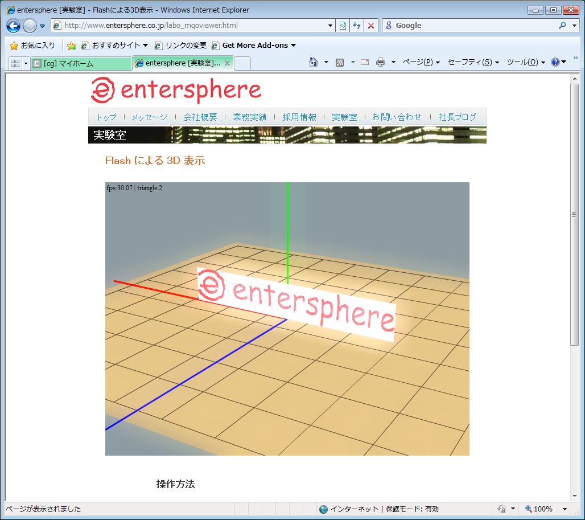The width and height of the screenshot is (585, 520).
Task: Open the 業務実績 navigation link
Action: click(x=250, y=117)
